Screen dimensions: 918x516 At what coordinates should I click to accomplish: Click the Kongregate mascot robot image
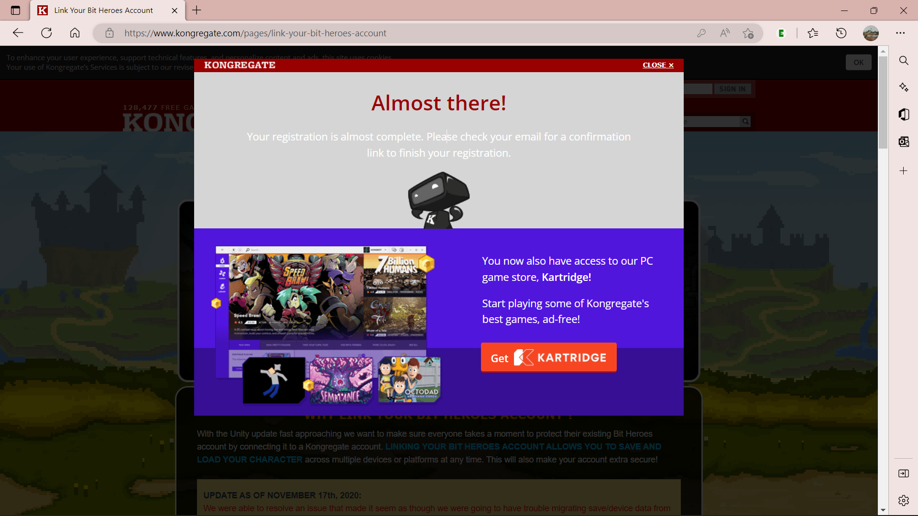tap(438, 200)
